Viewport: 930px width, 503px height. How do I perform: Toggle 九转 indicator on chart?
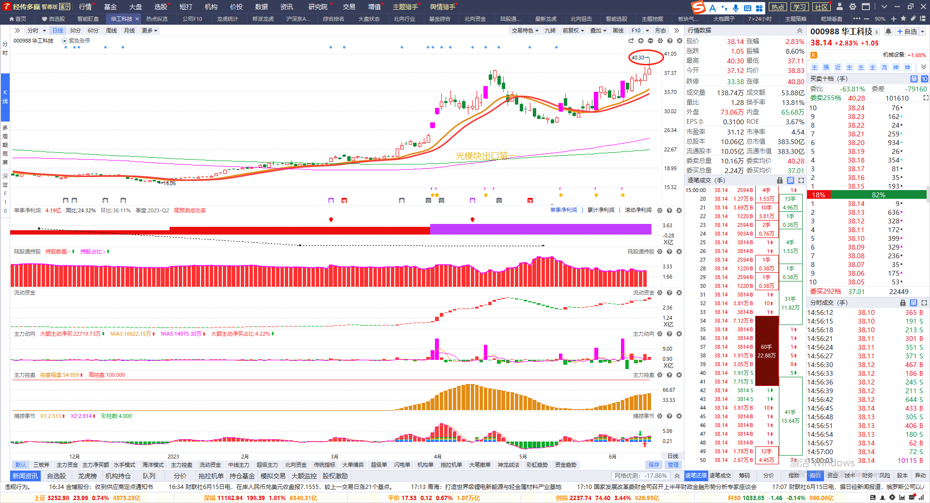point(550,30)
